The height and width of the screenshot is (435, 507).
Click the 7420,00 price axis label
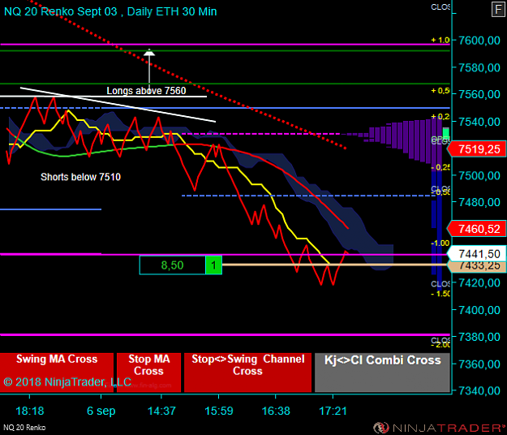click(x=479, y=283)
